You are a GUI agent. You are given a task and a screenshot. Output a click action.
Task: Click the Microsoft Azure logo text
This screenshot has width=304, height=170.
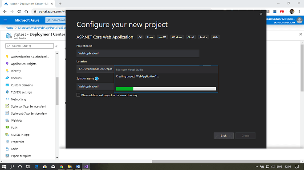pos(27,20)
